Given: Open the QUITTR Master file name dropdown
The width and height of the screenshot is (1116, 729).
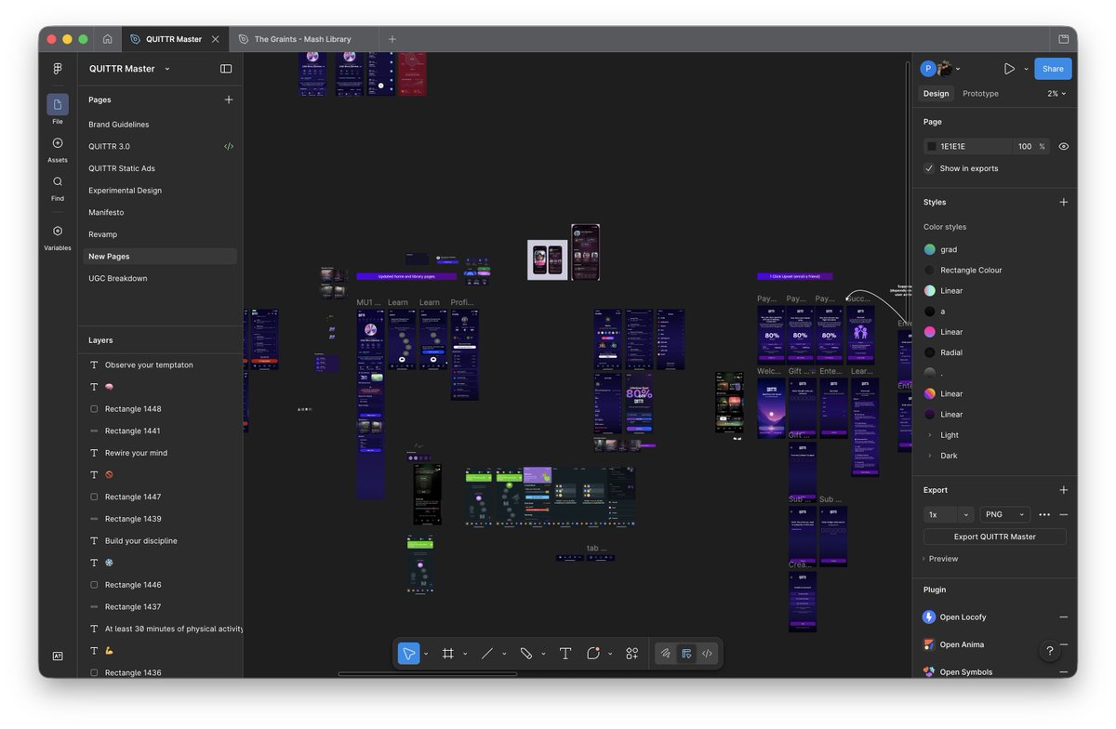Looking at the screenshot, I should click(x=167, y=69).
